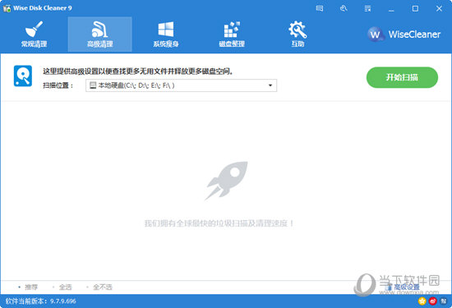Click the blue disk search icon
Image resolution: width=452 pixels, height=308 pixels.
(23, 76)
